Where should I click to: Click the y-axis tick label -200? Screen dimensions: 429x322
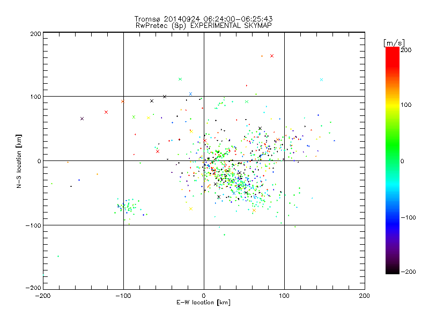(33, 288)
